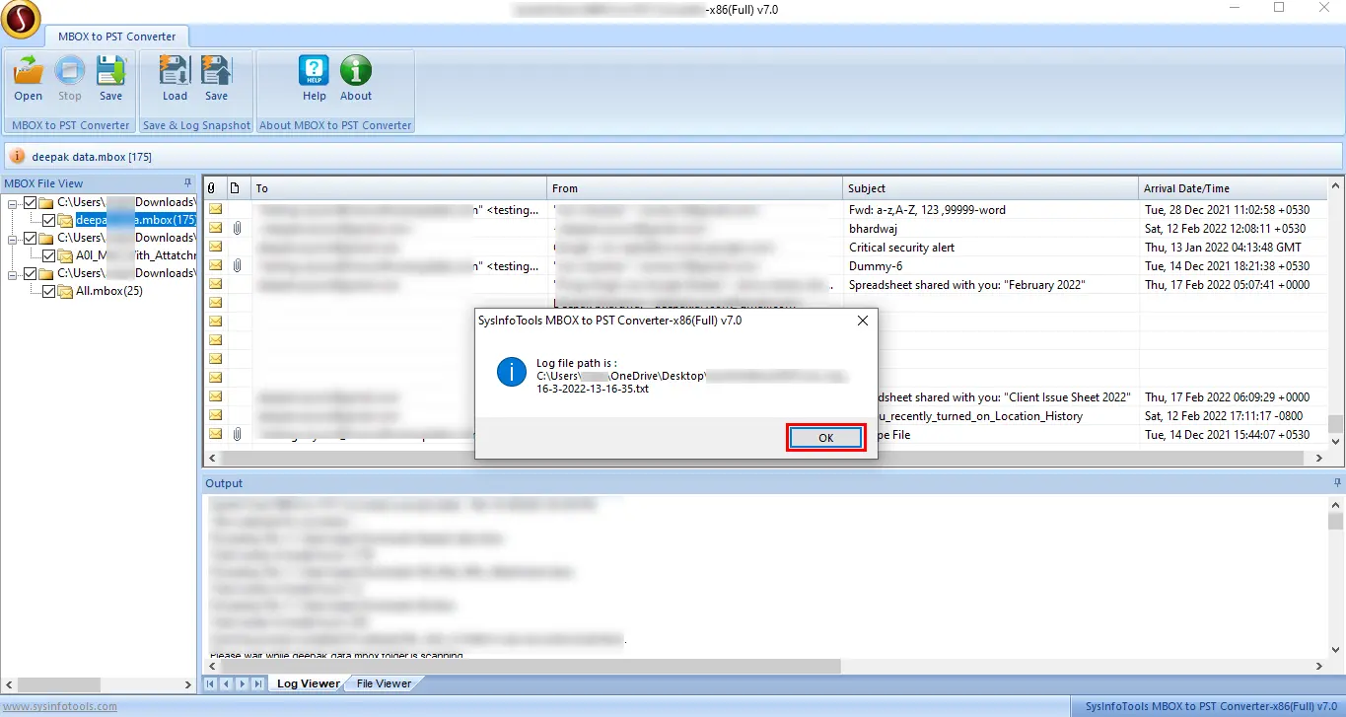Uncheck the highlighted deepak .mbox(175) checkbox
1346x717 pixels.
[x=49, y=220]
